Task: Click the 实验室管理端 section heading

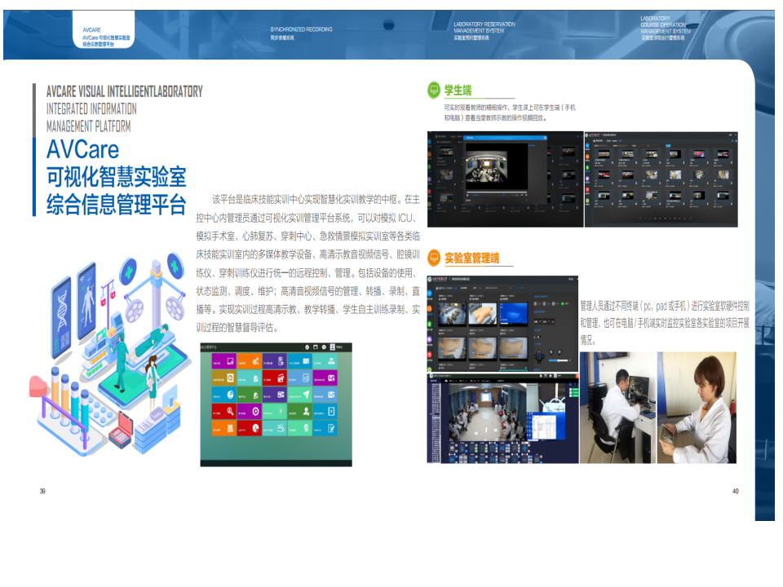Action: [471, 258]
